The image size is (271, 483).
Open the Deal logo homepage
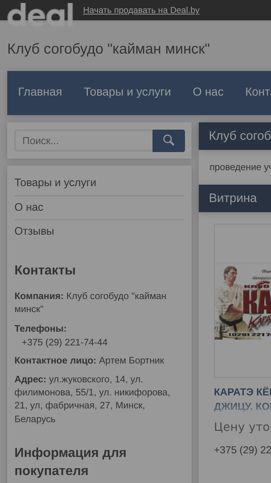coord(40,14)
